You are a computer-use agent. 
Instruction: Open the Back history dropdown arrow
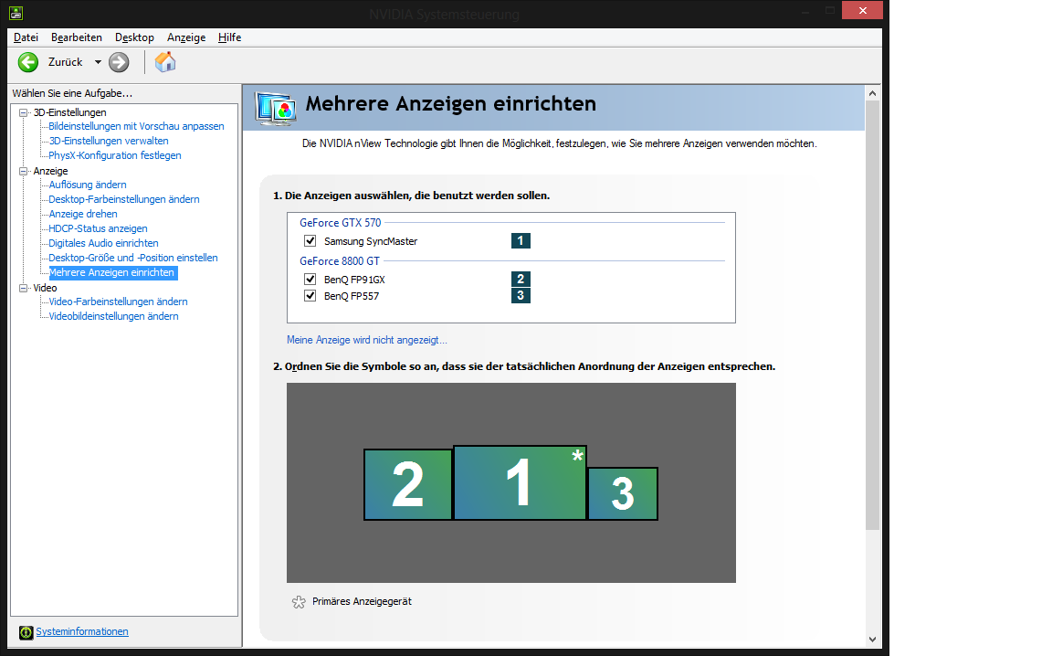tap(98, 62)
